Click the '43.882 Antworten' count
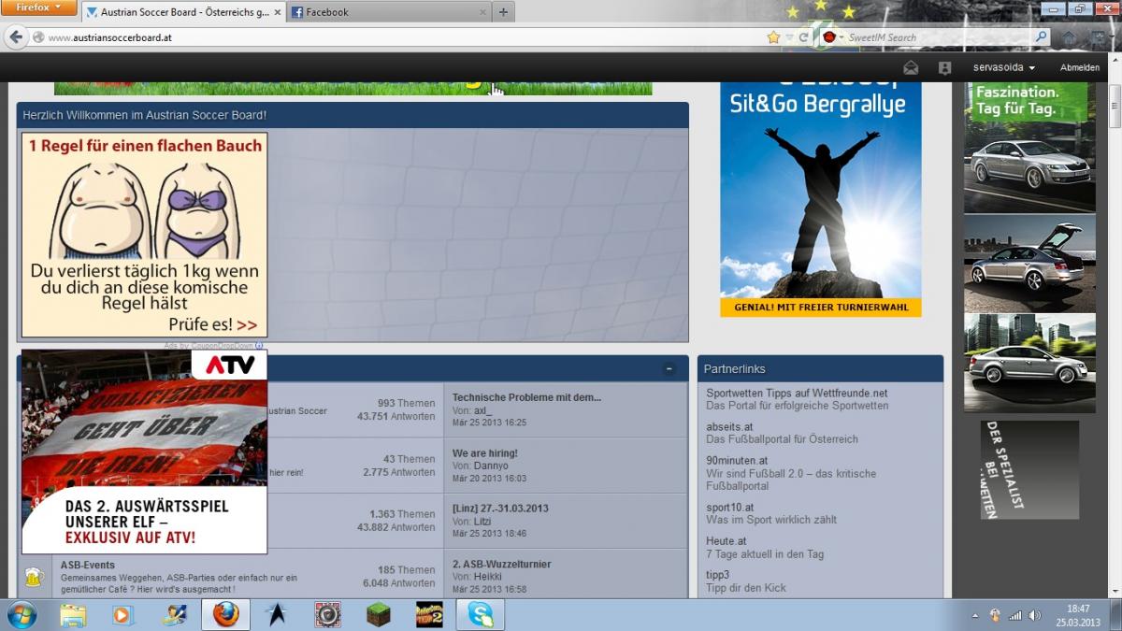The width and height of the screenshot is (1122, 631). pos(396,527)
